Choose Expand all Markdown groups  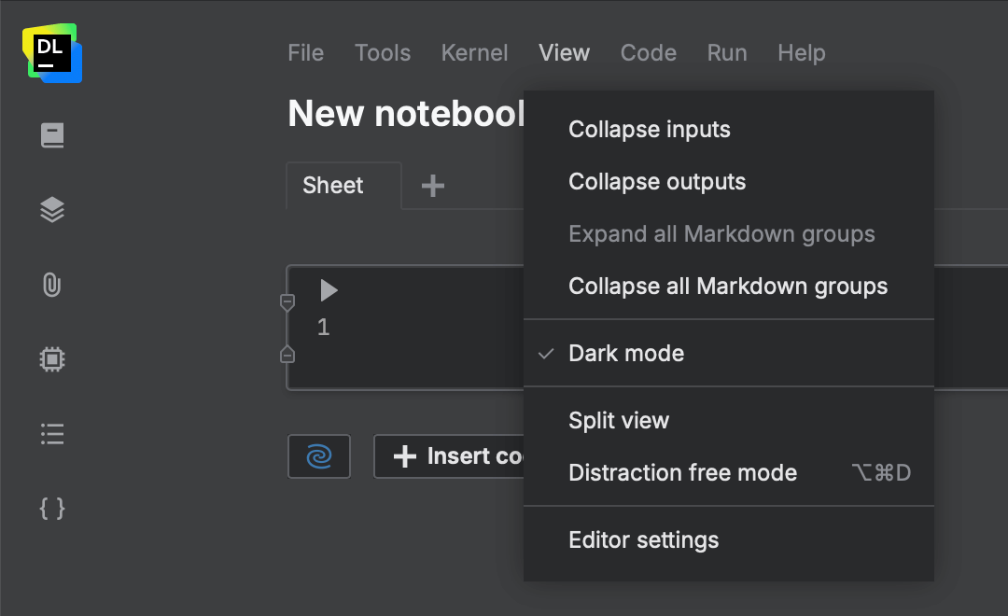click(729, 234)
